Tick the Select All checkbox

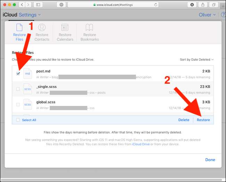(x=18, y=120)
